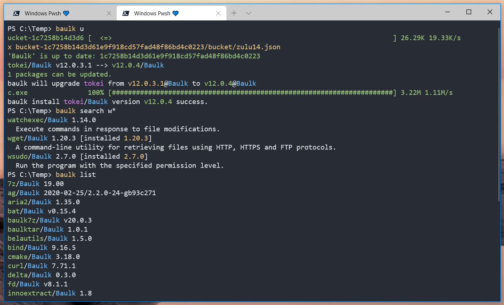Click the "'Baulk' is up to date" line
Viewport: 504px width, 305px height.
point(134,56)
